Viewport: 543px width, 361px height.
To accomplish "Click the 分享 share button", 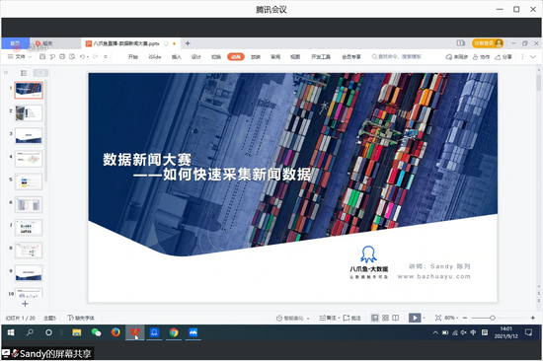I will [504, 57].
